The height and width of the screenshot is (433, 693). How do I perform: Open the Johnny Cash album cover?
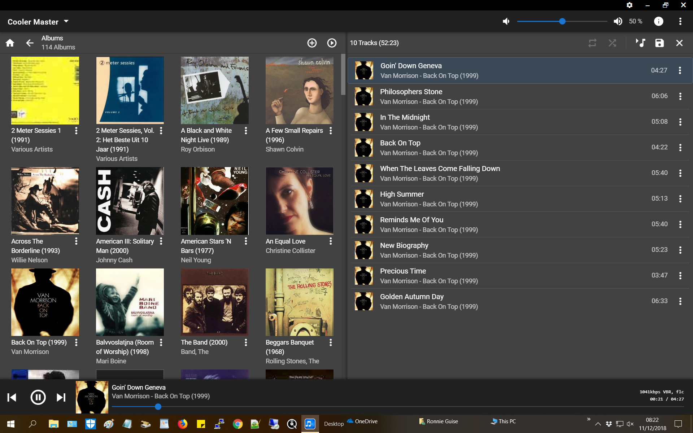pos(130,201)
